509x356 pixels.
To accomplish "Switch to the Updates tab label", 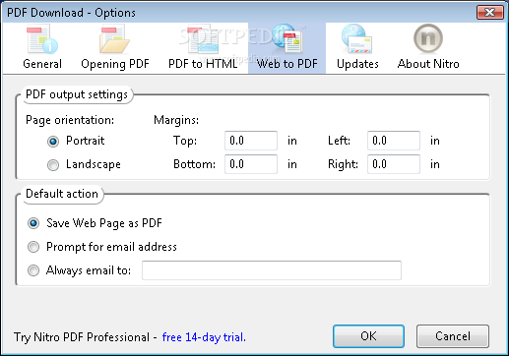I will [x=357, y=64].
